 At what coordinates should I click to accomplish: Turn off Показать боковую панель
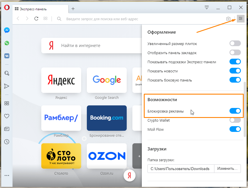235,80
